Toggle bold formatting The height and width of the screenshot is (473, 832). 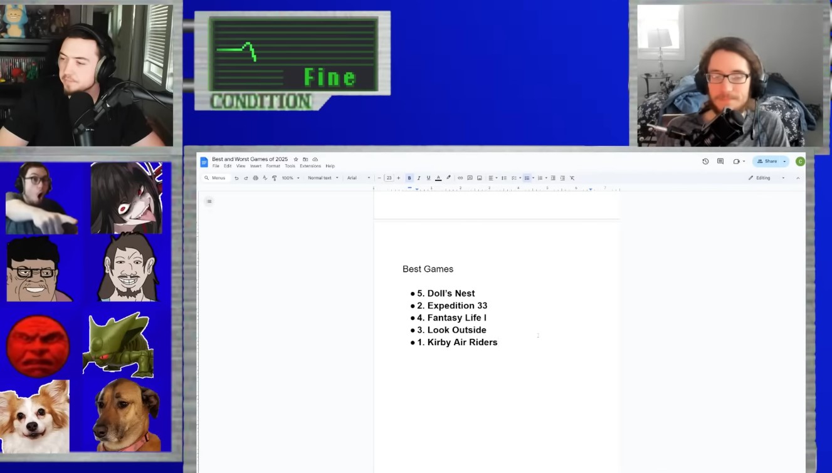tap(409, 178)
